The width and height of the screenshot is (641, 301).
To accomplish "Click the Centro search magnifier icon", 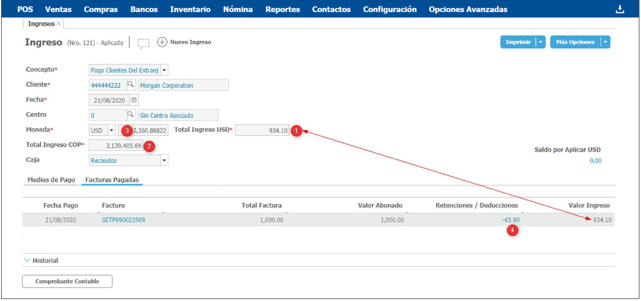I will point(130,115).
